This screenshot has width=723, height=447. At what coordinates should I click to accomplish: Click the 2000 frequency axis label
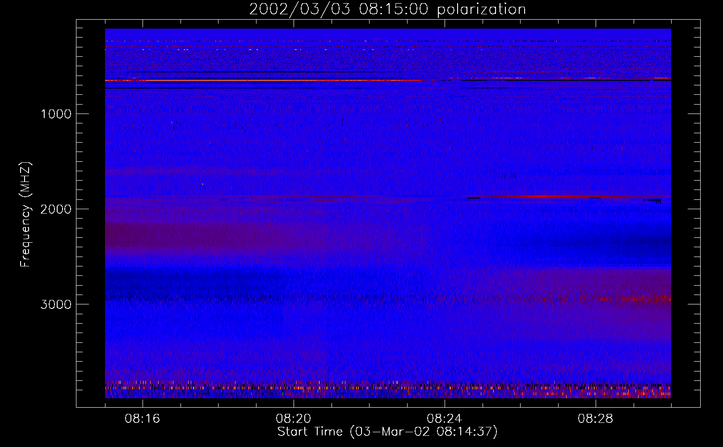pyautogui.click(x=56, y=209)
